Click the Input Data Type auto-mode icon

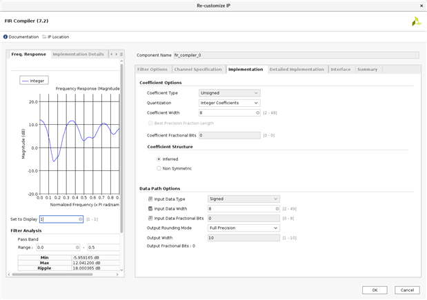[x=150, y=199]
